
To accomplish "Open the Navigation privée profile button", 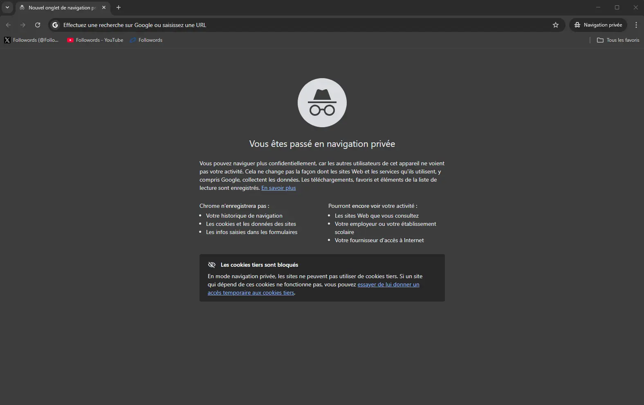I will [x=598, y=25].
